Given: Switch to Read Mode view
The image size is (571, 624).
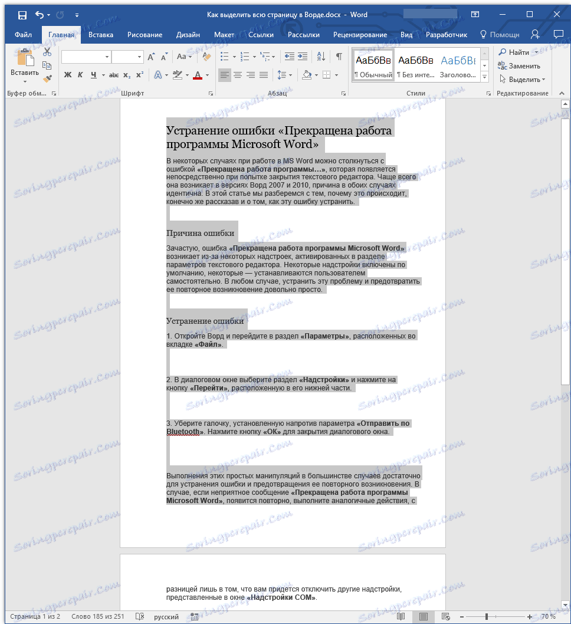Looking at the screenshot, I should (401, 616).
